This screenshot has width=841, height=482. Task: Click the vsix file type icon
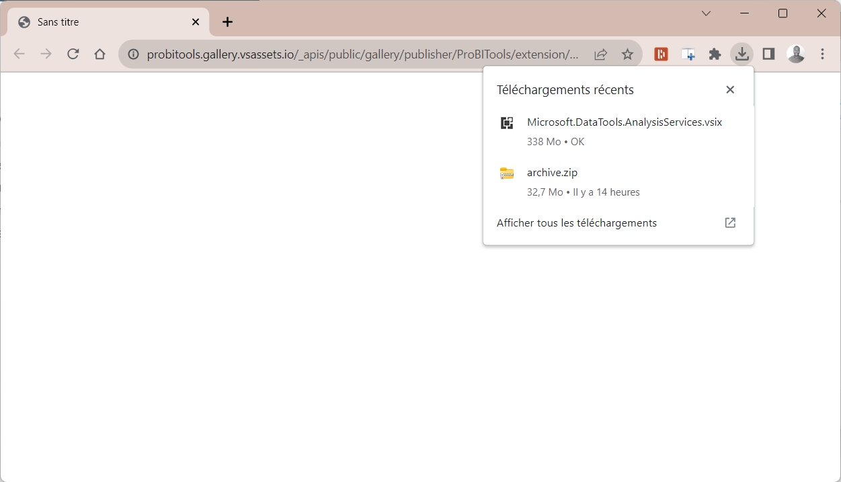[x=507, y=123]
